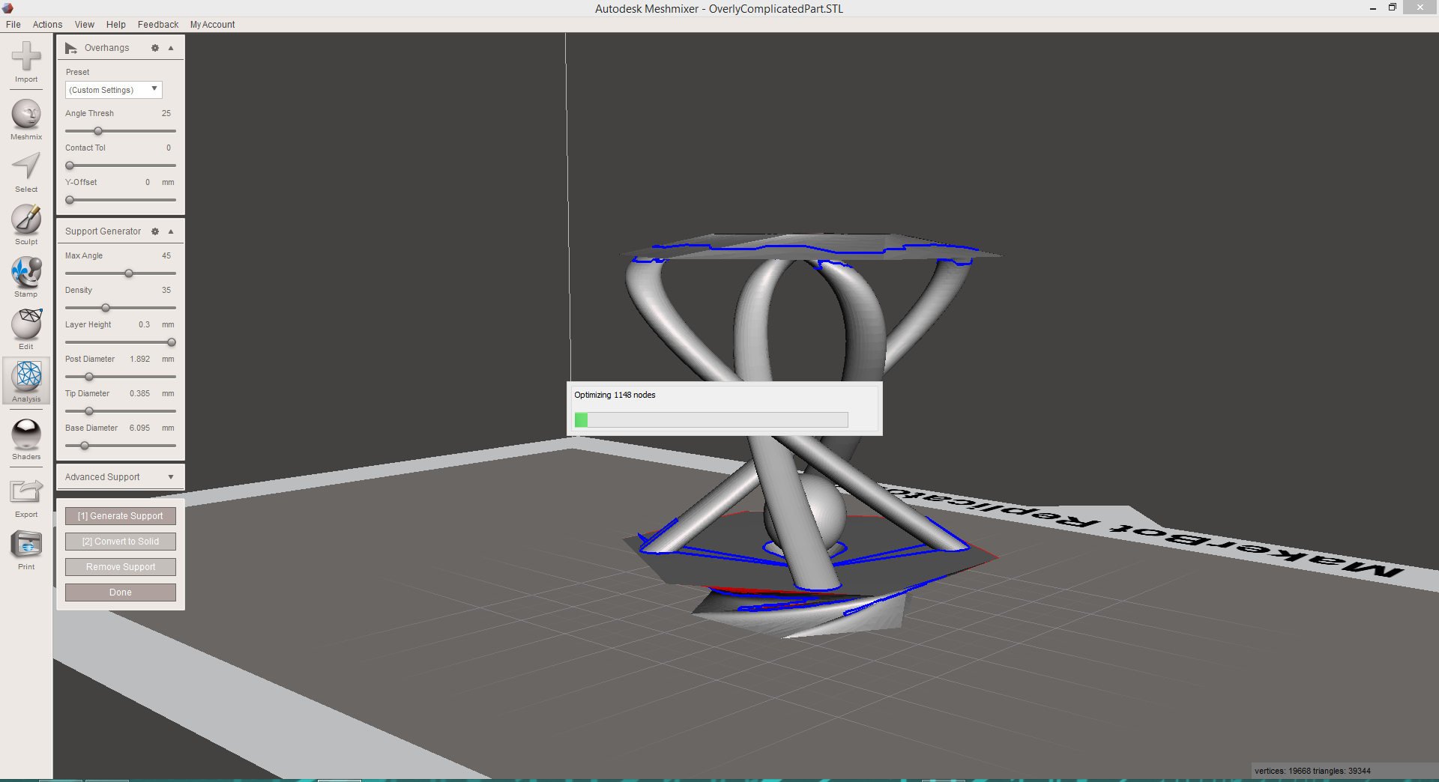Screen dimensions: 1439x782
Task: Click the Convert to Solid button
Action: (121, 542)
